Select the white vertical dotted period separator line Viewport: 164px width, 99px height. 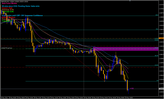pos(84,49)
